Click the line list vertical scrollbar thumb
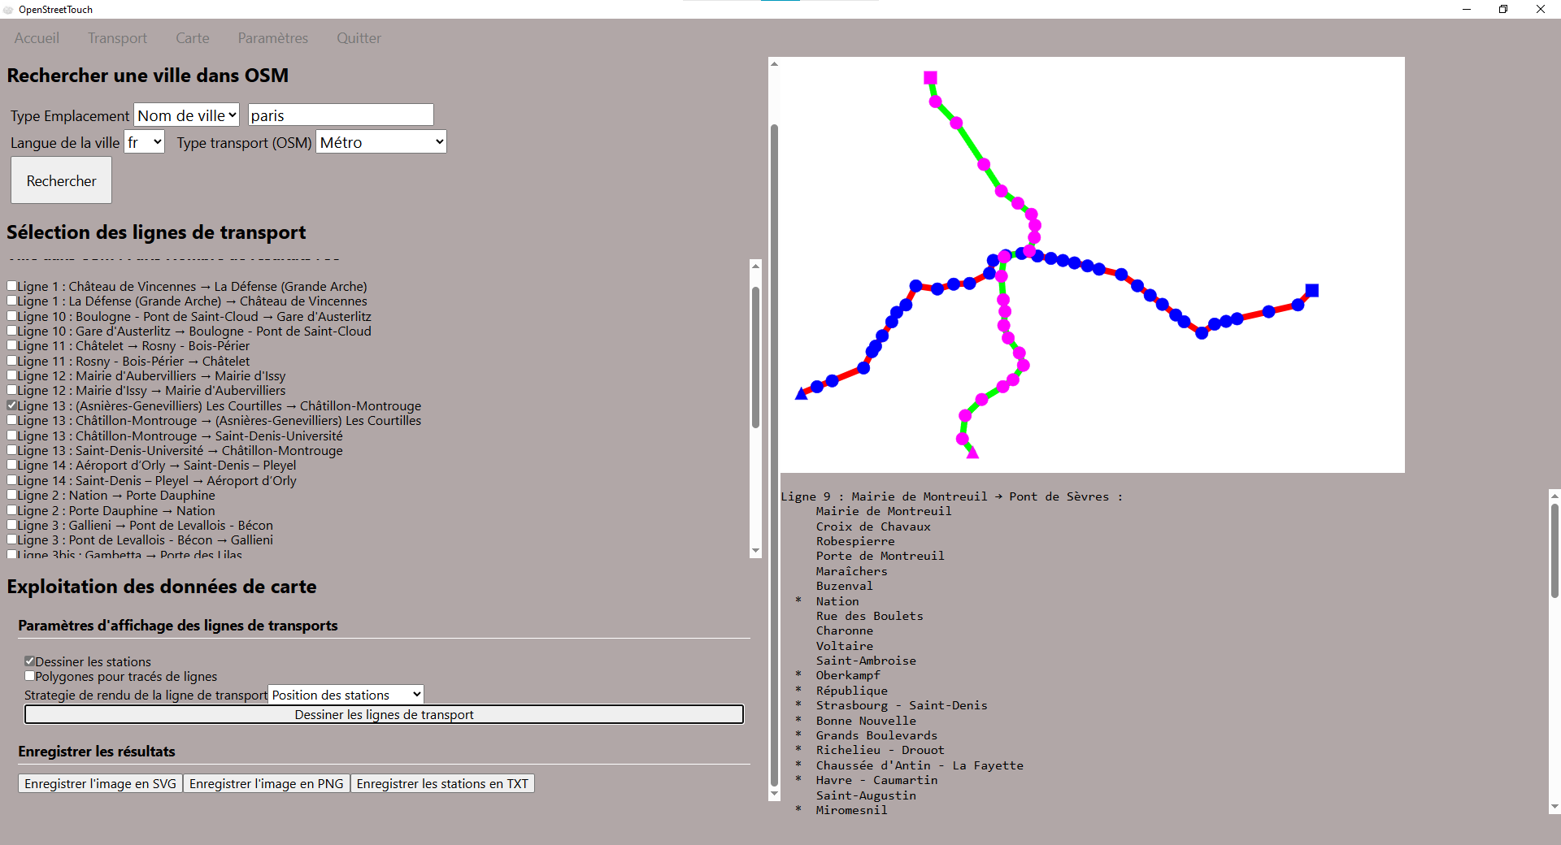This screenshot has width=1561, height=845. click(x=755, y=357)
